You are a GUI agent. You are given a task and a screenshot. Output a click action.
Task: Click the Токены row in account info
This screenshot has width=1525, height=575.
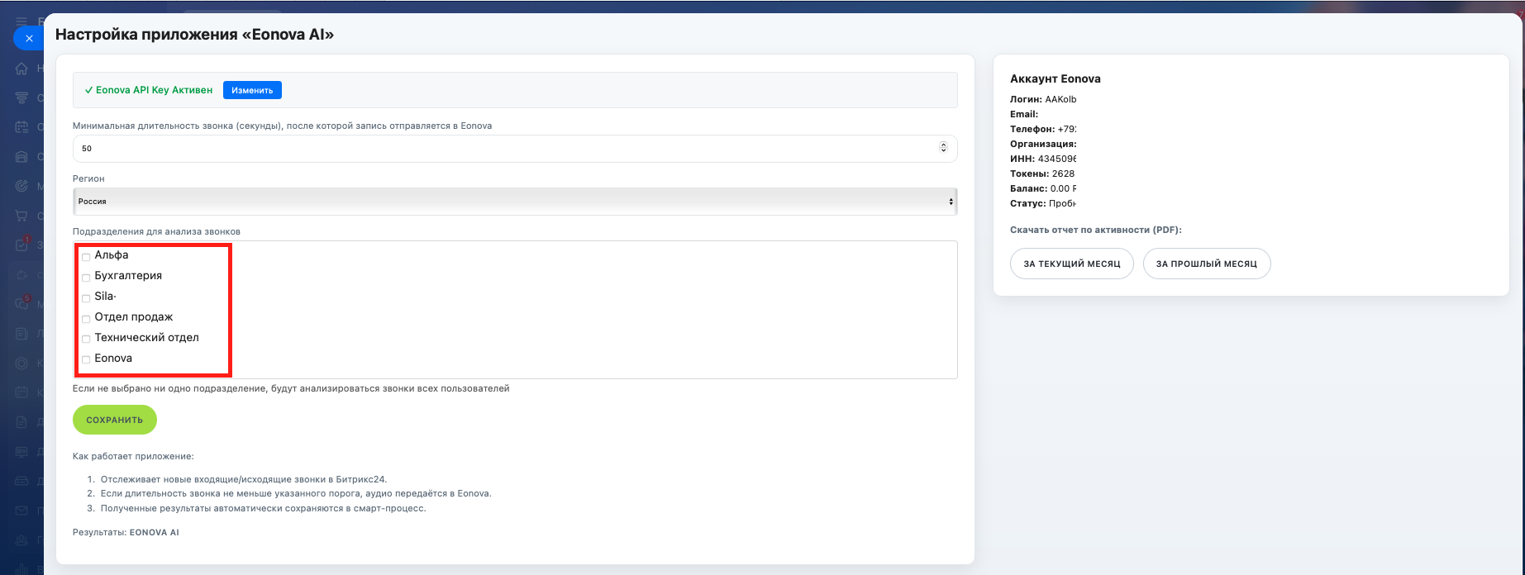coord(1042,173)
